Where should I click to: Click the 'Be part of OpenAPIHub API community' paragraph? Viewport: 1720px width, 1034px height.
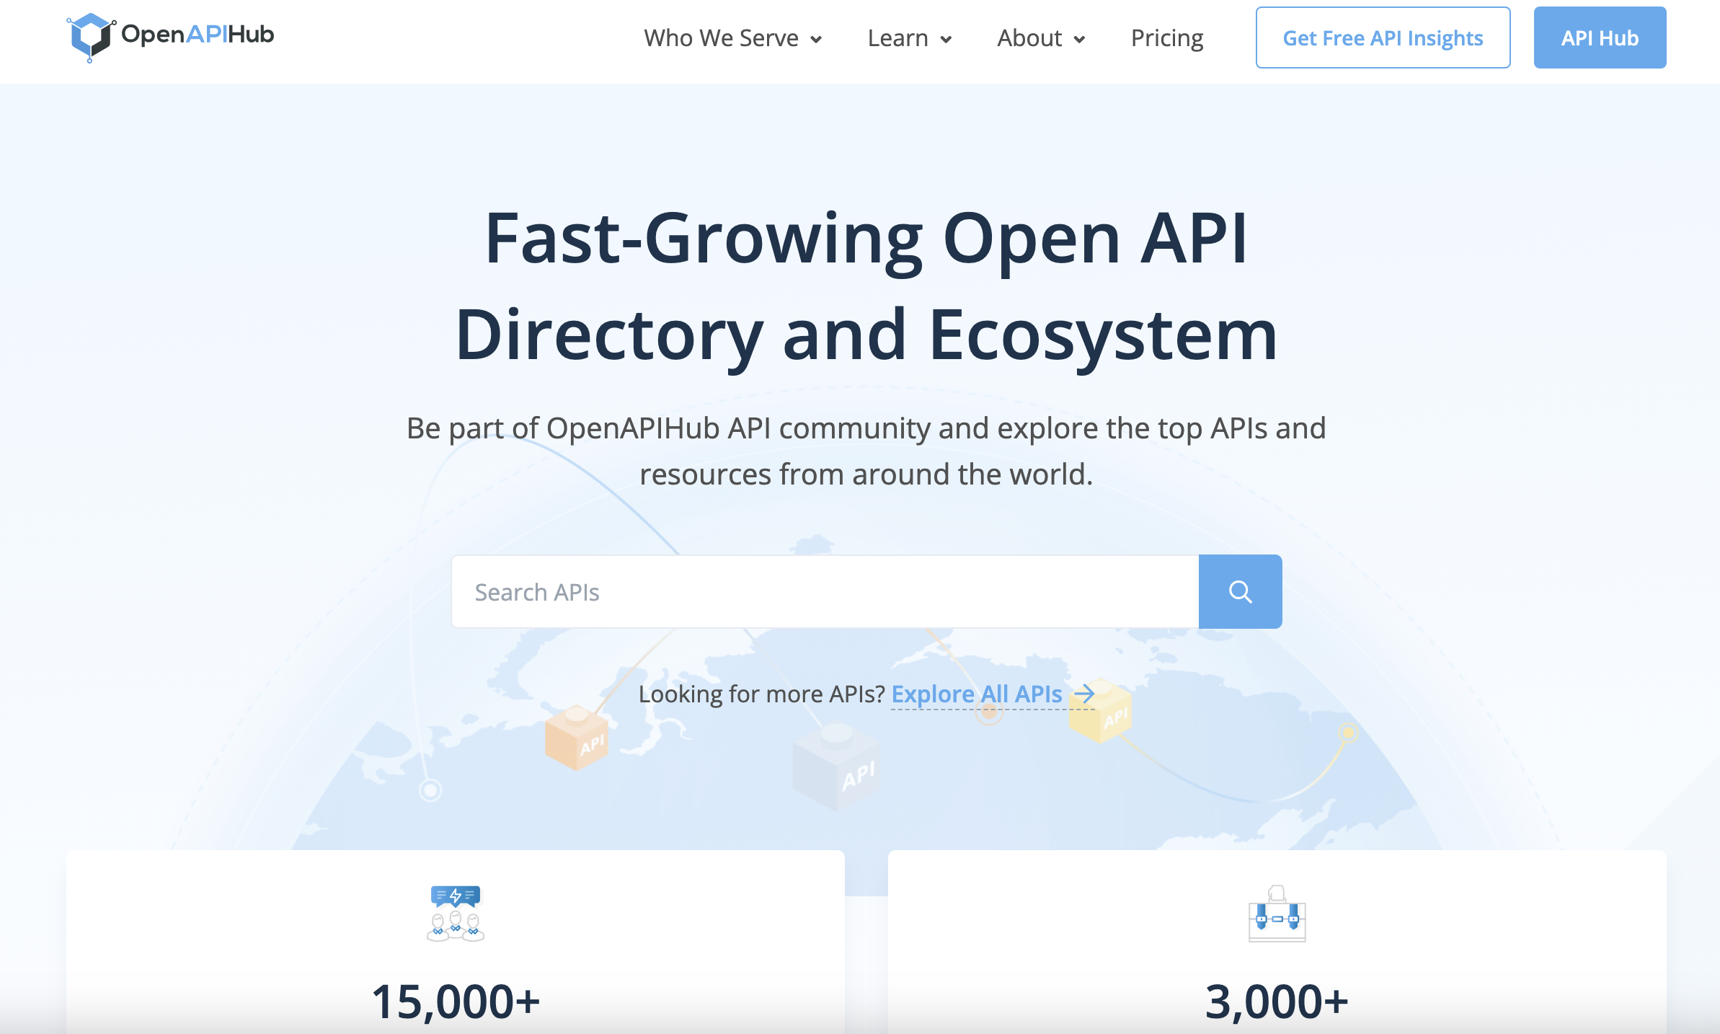(x=866, y=451)
